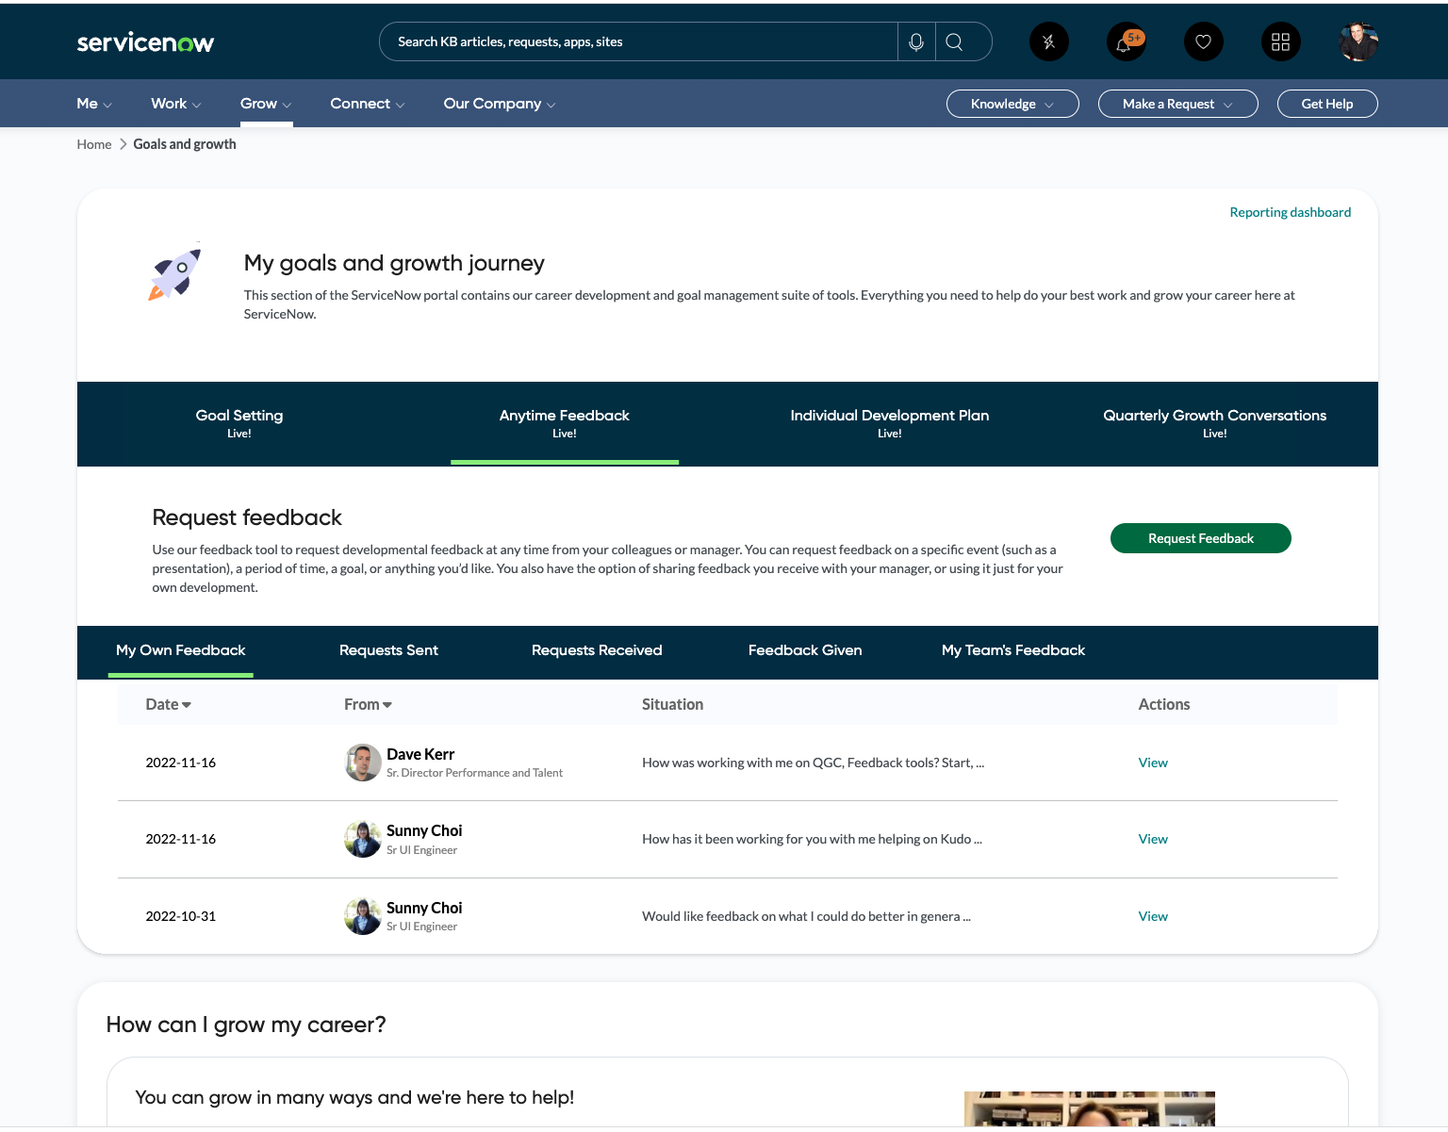Open the Knowledge dropdown

1012,104
